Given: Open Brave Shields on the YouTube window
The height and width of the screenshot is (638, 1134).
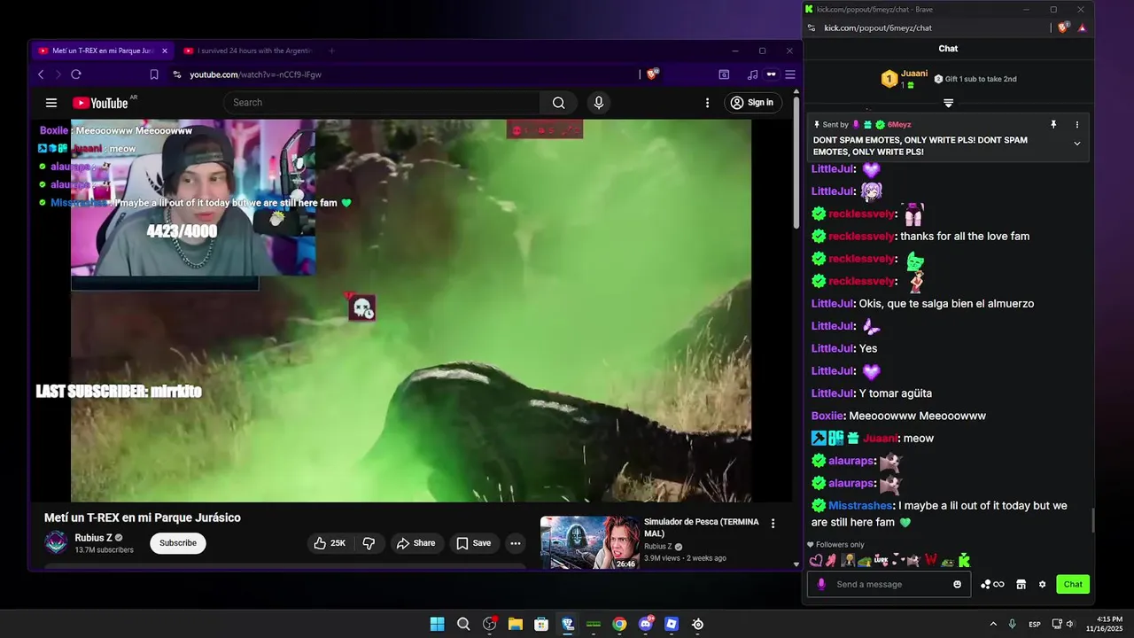Looking at the screenshot, I should [653, 74].
